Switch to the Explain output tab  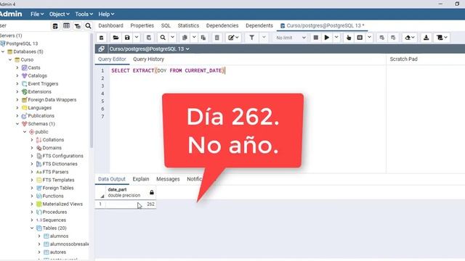141,179
